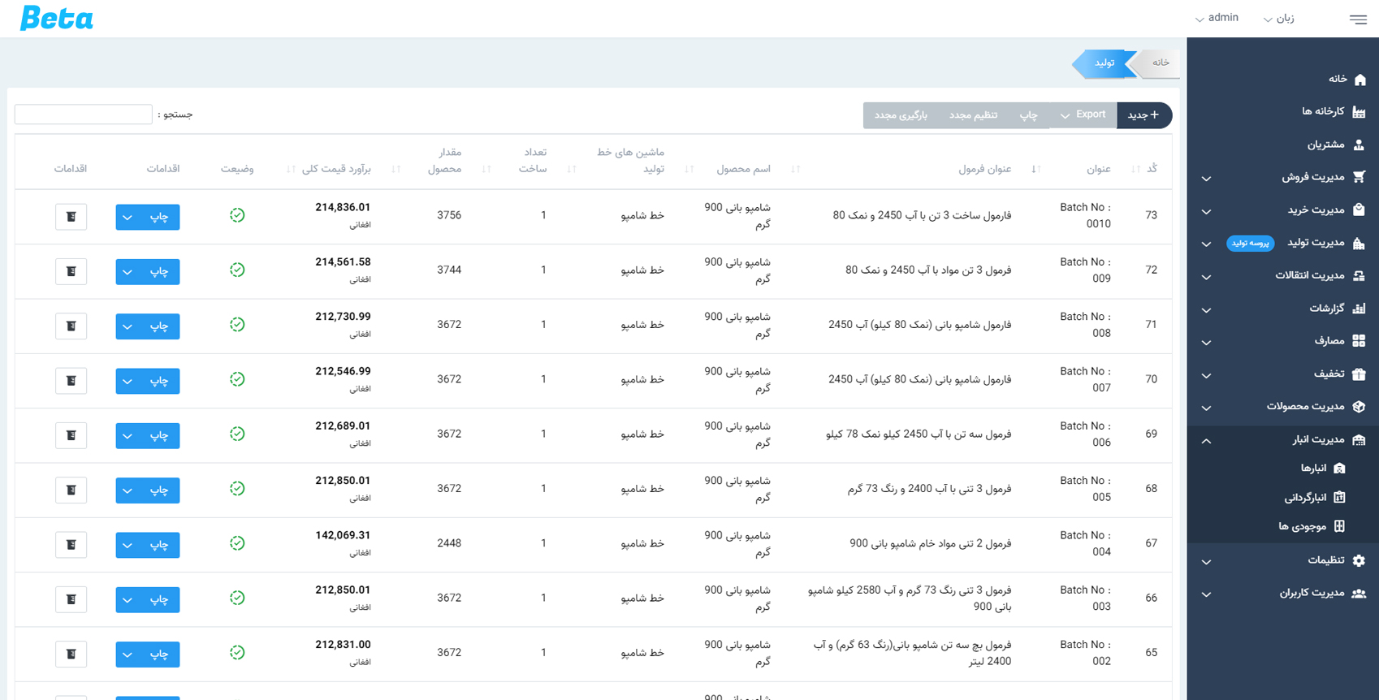Click the factories icon in sidebar
The image size is (1379, 700).
(x=1359, y=111)
